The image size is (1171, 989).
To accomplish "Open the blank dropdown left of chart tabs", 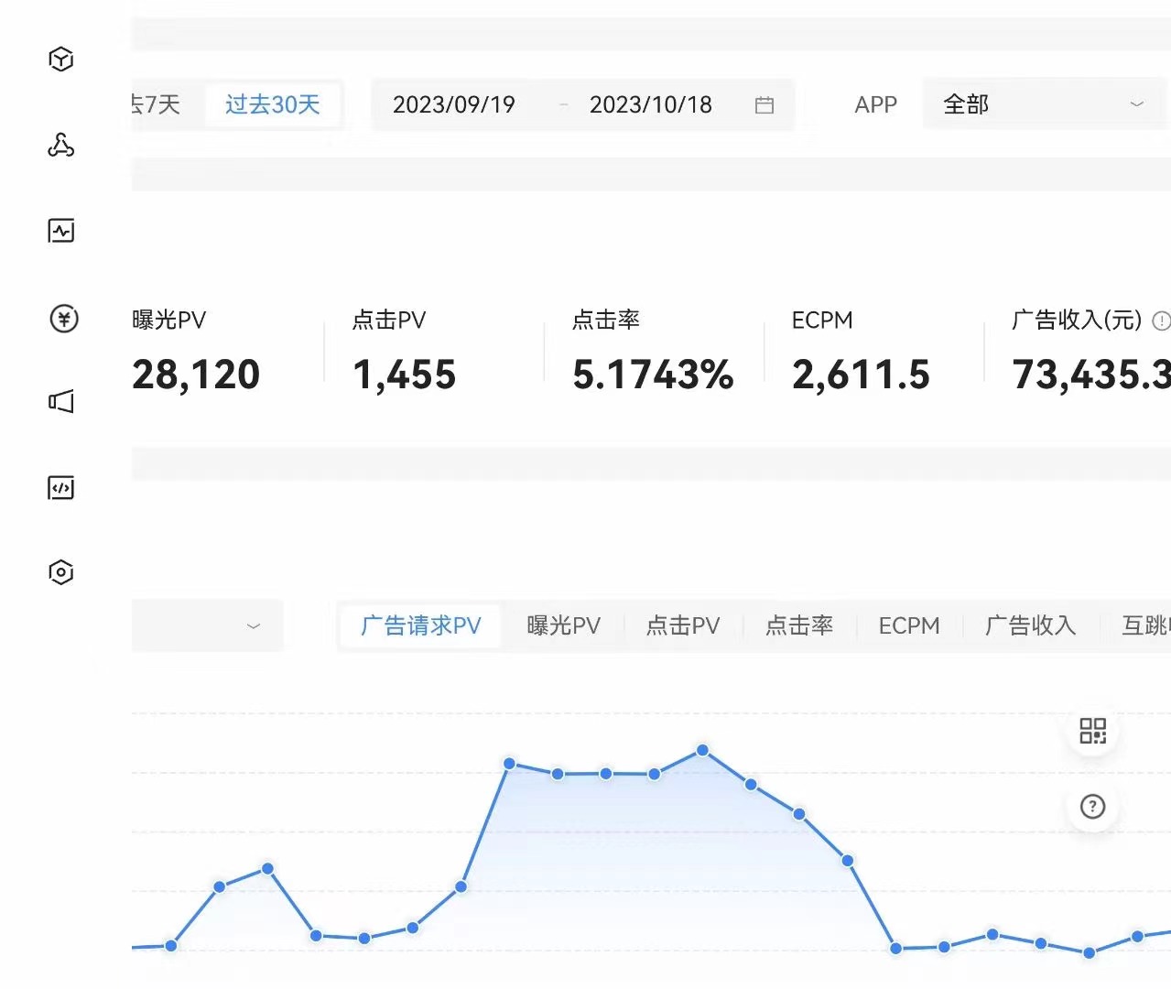I will (x=208, y=625).
